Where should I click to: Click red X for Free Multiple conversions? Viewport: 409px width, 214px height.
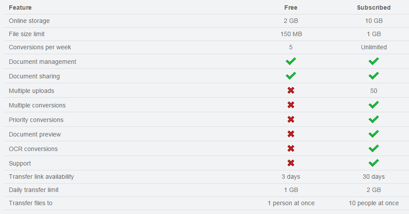tap(291, 105)
